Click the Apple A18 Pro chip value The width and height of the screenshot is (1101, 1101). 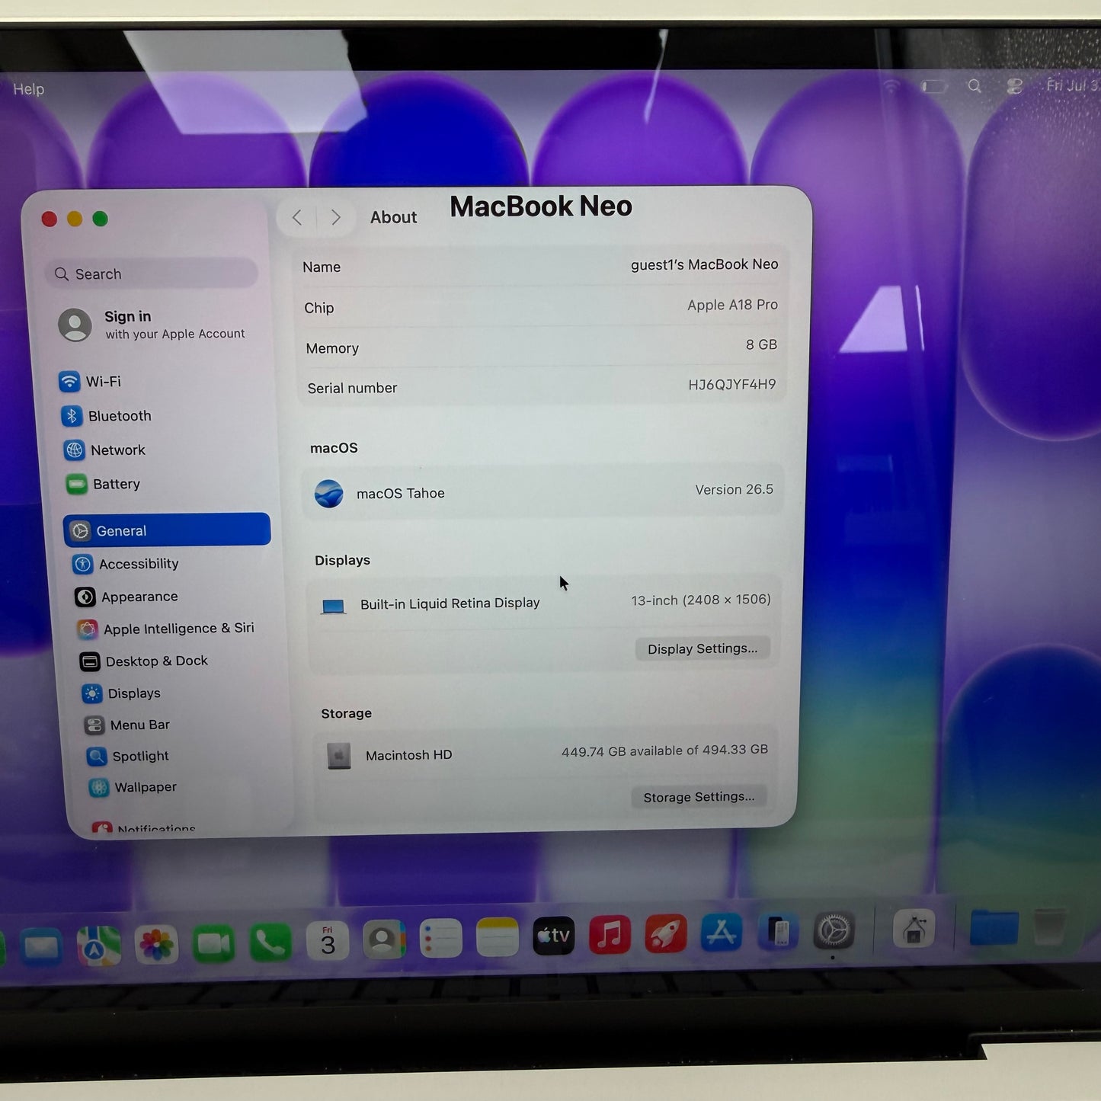click(732, 305)
